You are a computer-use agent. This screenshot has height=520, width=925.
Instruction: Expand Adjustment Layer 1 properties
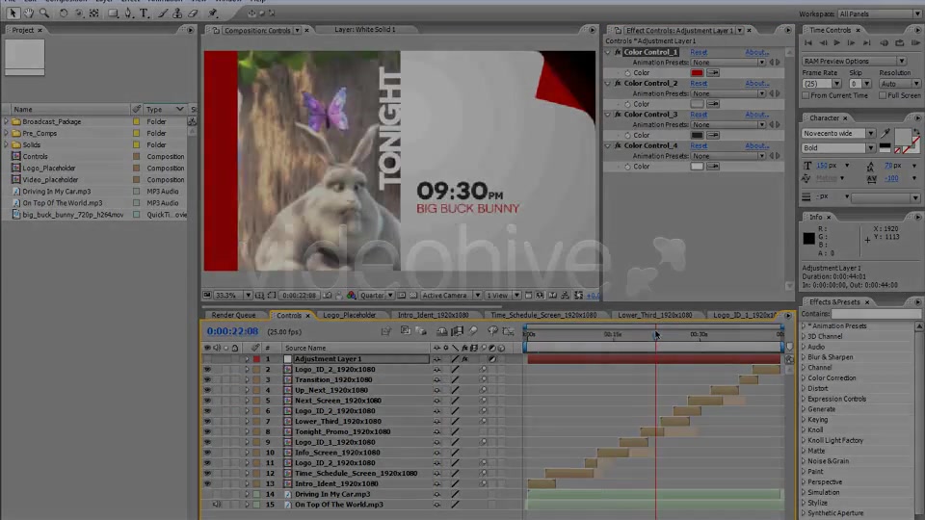pos(247,359)
